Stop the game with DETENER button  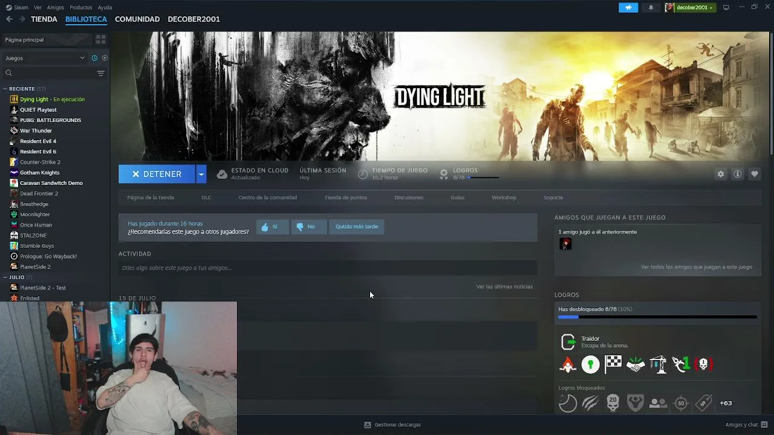coord(157,174)
